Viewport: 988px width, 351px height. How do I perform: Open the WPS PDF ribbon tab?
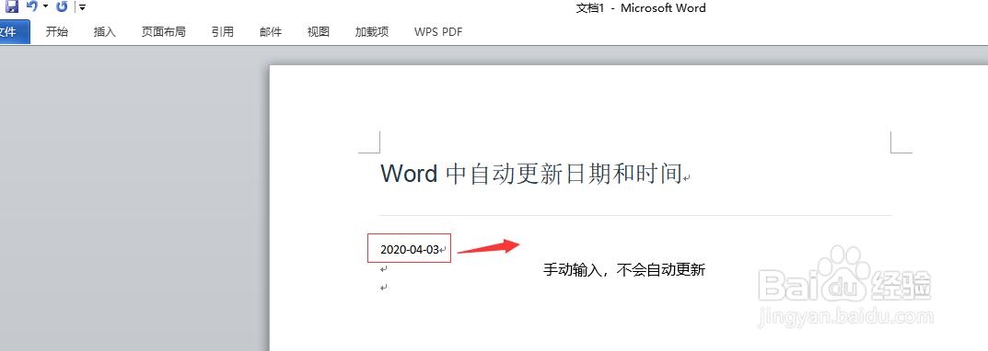tap(438, 31)
